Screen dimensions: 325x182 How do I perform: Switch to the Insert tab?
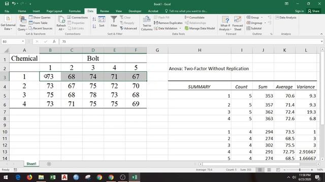pos(36,11)
